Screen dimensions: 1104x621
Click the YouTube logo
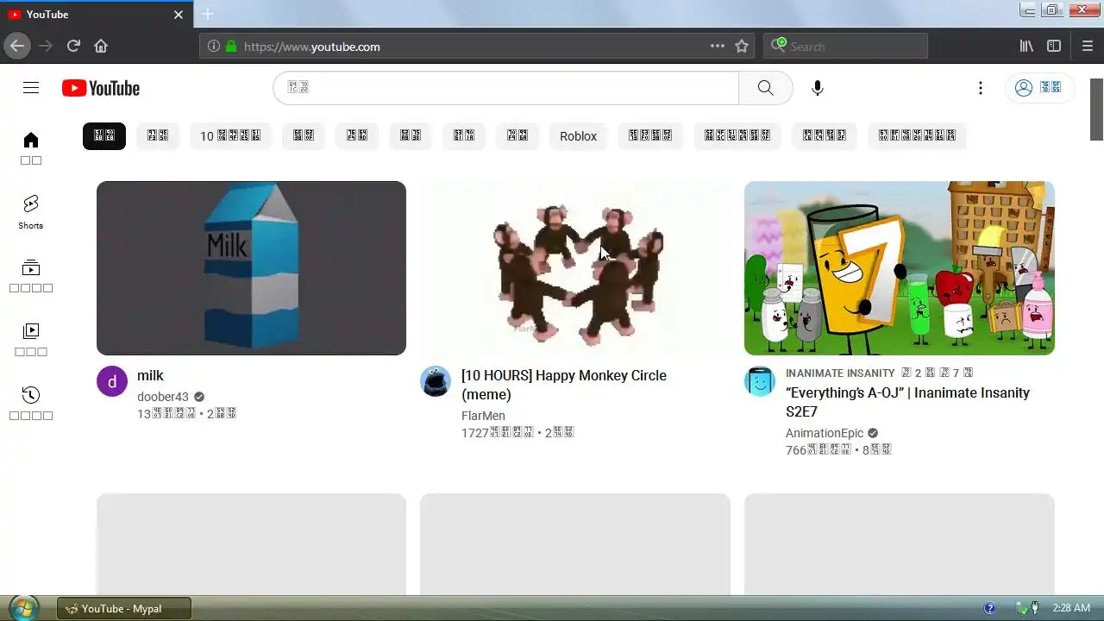101,88
